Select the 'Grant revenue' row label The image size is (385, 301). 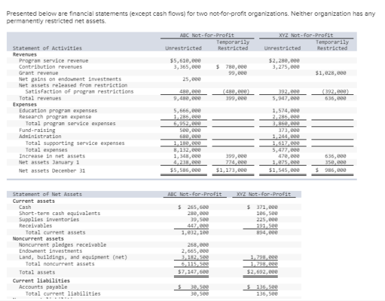coord(38,73)
